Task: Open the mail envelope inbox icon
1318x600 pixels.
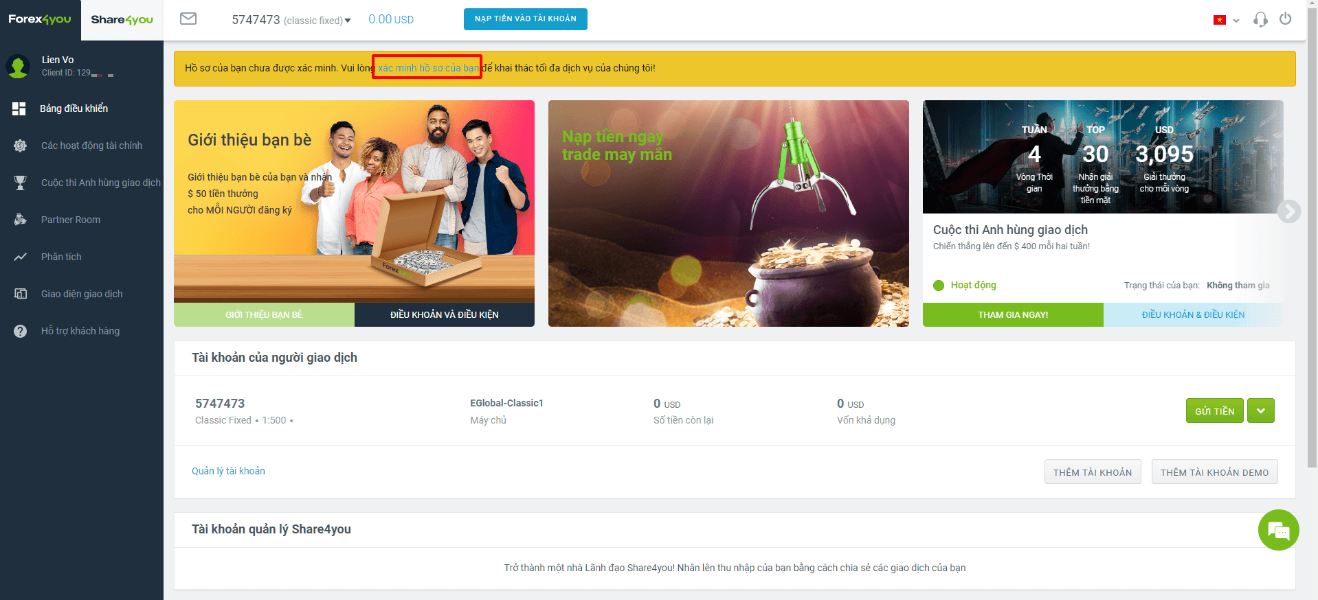Action: tap(188, 19)
